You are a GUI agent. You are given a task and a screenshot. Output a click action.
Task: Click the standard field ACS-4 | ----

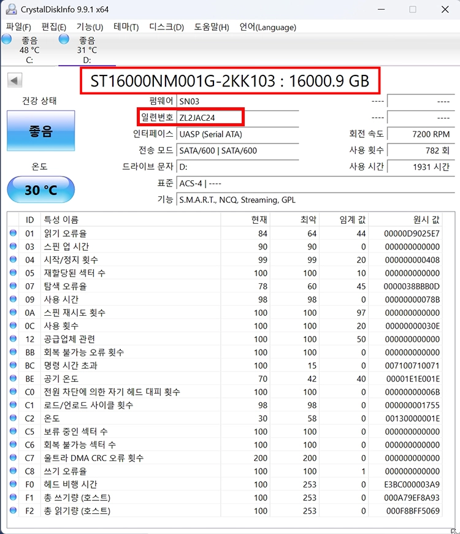click(x=315, y=183)
